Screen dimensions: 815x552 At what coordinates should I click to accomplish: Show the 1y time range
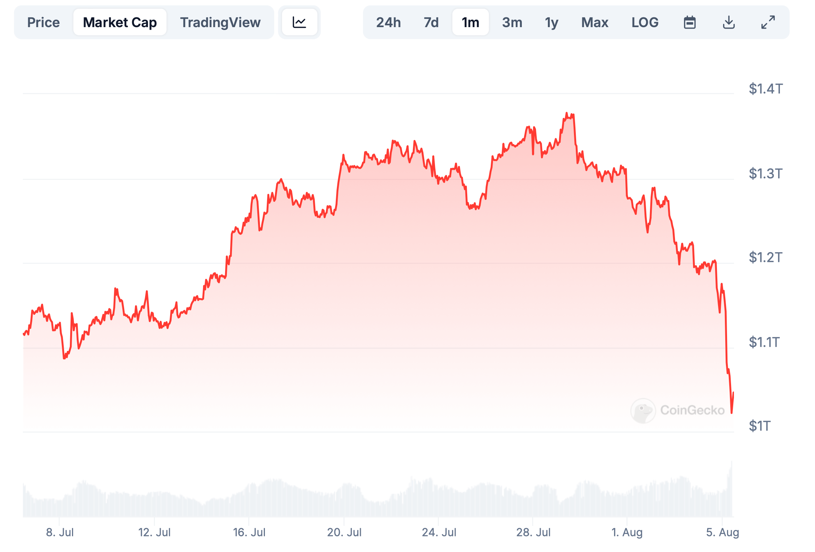[552, 22]
